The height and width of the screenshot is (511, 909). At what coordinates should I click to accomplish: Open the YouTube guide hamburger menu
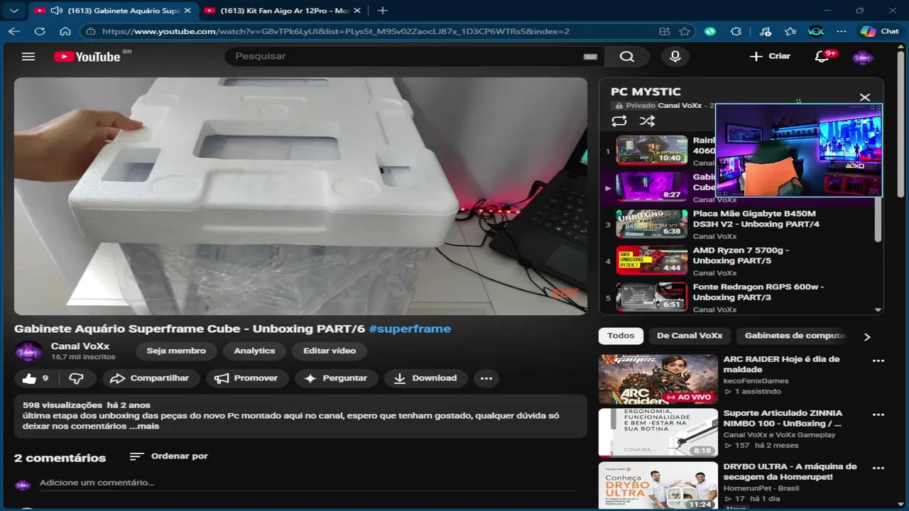tap(28, 57)
